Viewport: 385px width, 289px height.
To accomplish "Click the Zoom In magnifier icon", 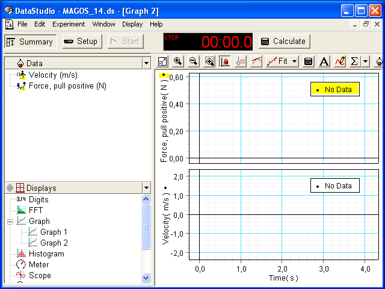I will pyautogui.click(x=178, y=61).
